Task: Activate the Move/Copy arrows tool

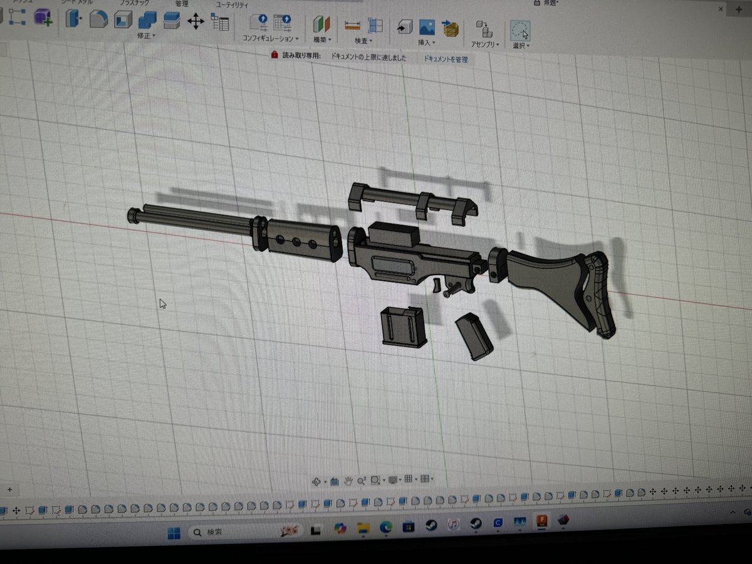Action: tap(196, 22)
